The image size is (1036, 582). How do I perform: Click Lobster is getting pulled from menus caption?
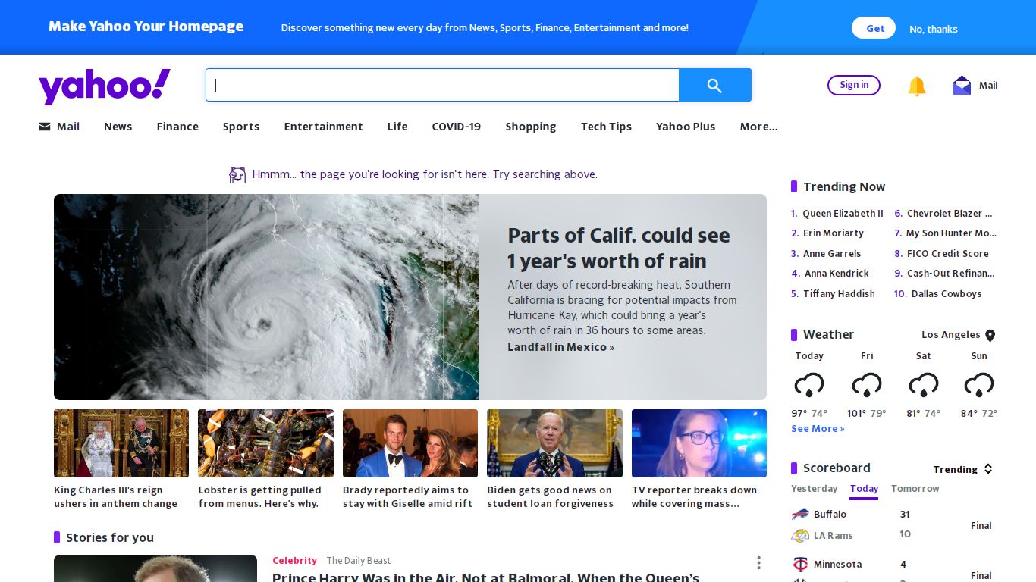(259, 497)
